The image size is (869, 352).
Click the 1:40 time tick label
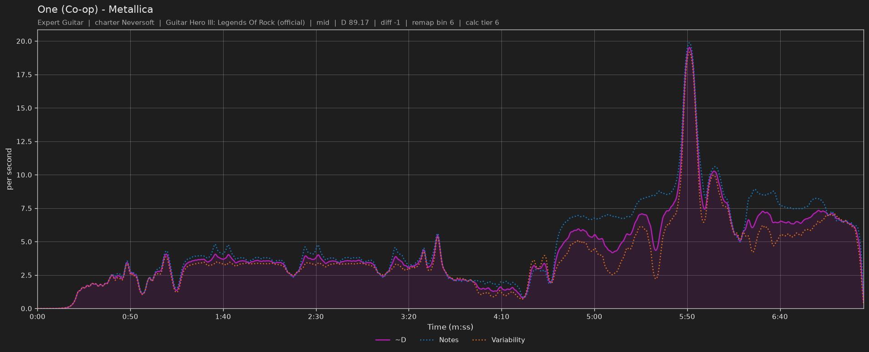tap(223, 317)
